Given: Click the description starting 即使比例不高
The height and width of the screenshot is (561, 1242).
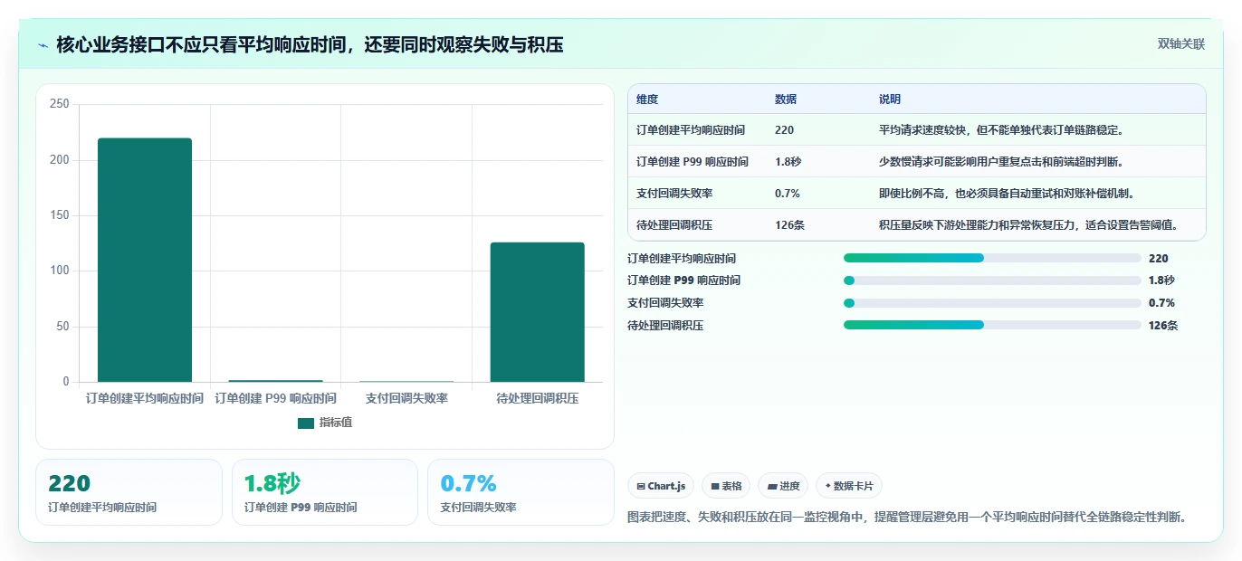Looking at the screenshot, I should click(x=1007, y=194).
